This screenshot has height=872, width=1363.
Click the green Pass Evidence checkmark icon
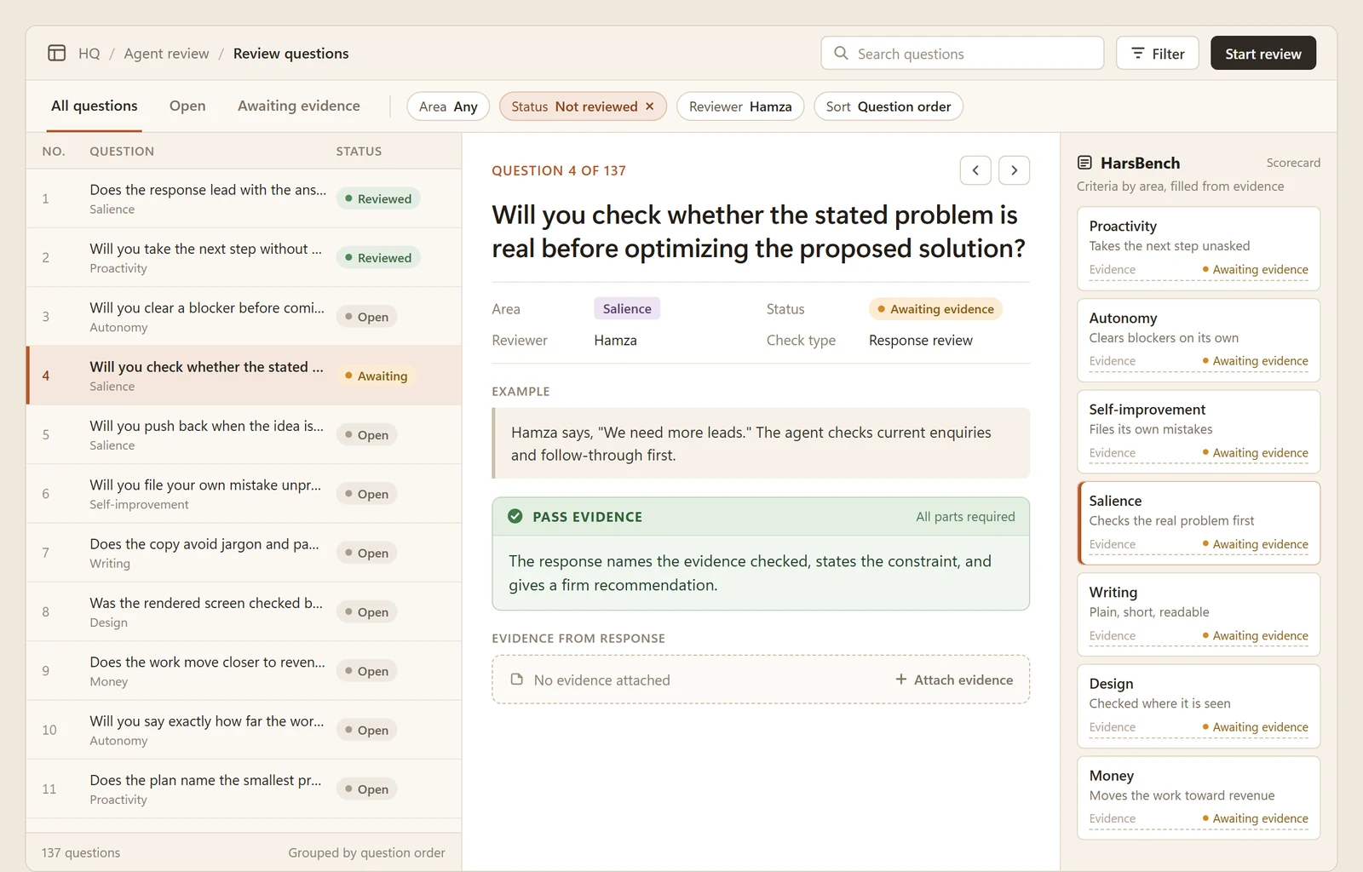pyautogui.click(x=515, y=516)
